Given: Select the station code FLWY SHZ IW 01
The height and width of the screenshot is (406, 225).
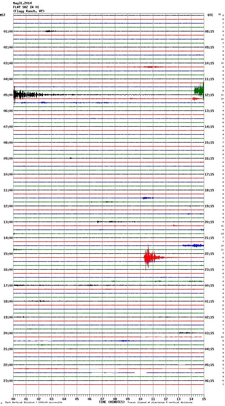Looking at the screenshot, I should [26, 7].
